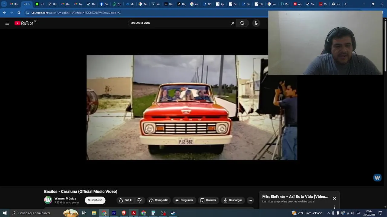
Task: Open ESP language input selector
Action: (x=359, y=213)
